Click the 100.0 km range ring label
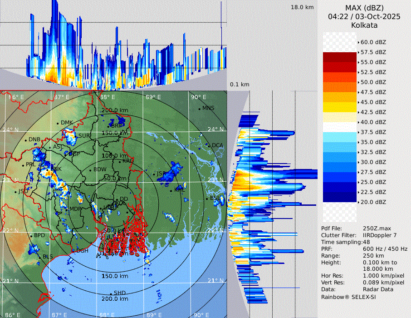This screenshot has height=318, width=411. point(113,156)
